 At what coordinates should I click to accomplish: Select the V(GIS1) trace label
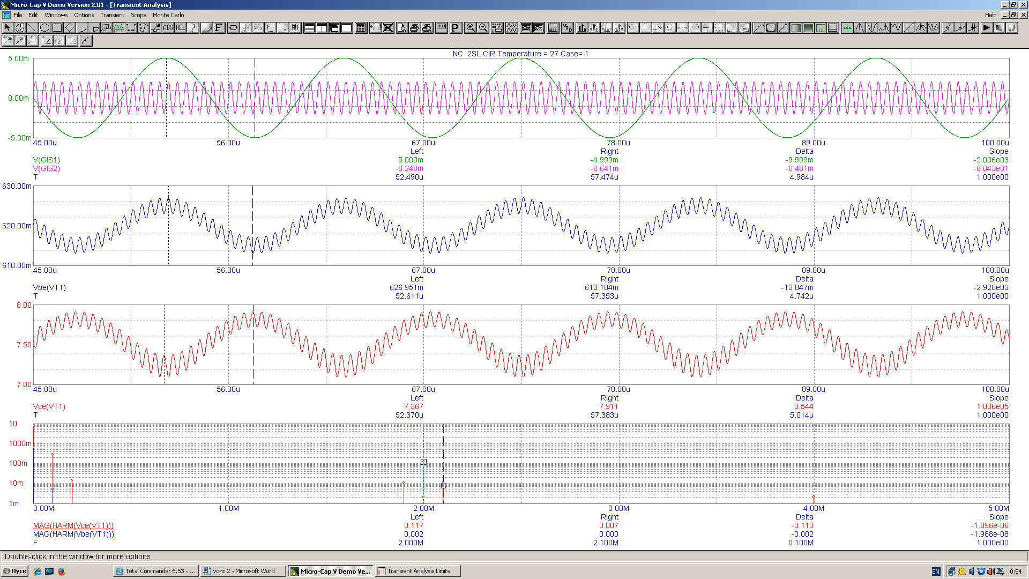(x=47, y=160)
